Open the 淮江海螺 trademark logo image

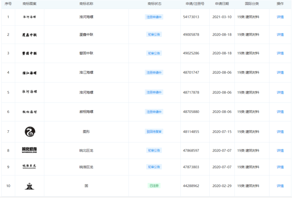[29, 73]
